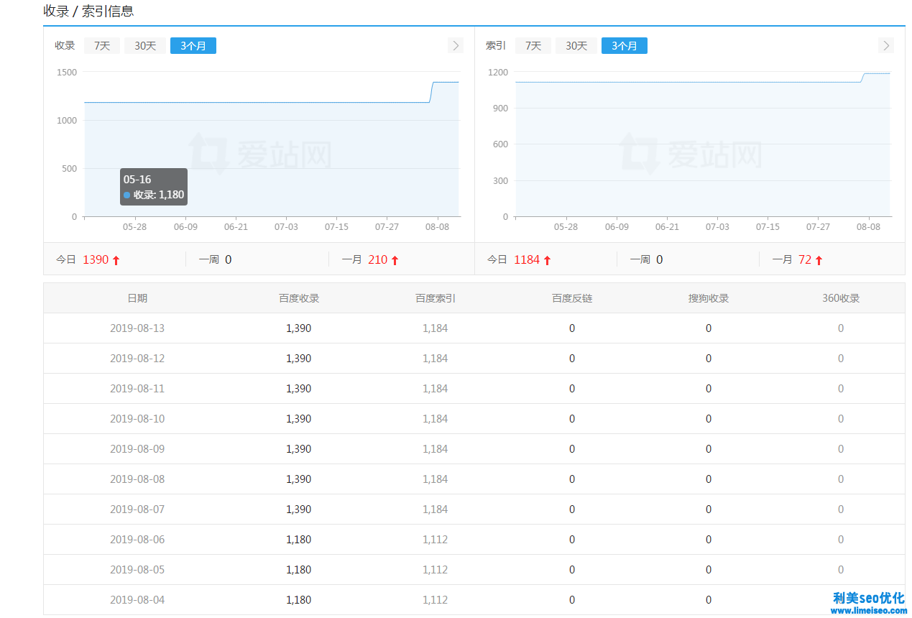The image size is (912, 618).
Task: Click the red up arrow beside 一月 72
Action: click(x=819, y=260)
